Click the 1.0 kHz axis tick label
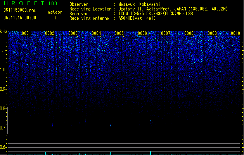This screenshot has width=244, height=155. click(3, 70)
